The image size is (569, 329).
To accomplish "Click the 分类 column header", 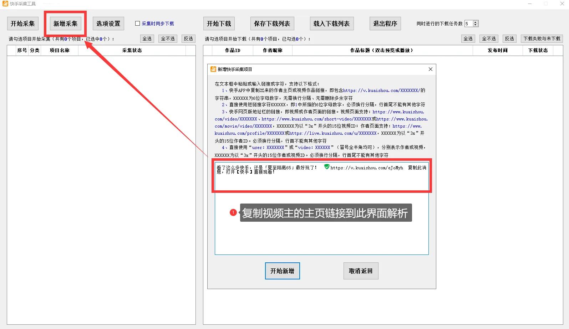I will pyautogui.click(x=35, y=50).
